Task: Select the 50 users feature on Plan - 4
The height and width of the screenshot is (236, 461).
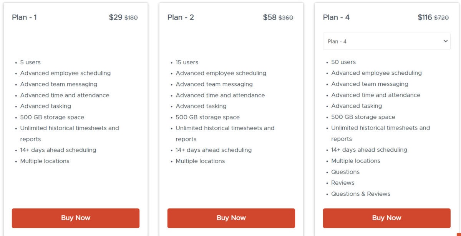Action: point(343,62)
